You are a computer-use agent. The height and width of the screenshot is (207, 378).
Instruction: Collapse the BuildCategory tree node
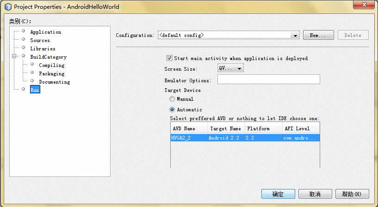tap(14, 56)
